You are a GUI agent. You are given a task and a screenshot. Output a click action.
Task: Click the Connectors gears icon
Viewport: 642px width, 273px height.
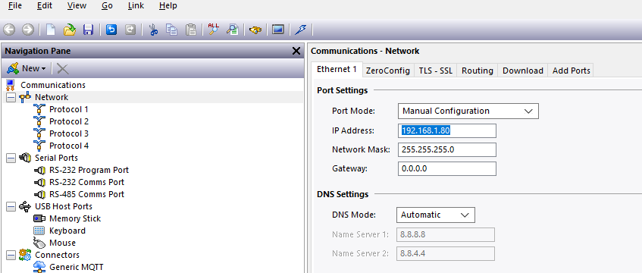(25, 255)
